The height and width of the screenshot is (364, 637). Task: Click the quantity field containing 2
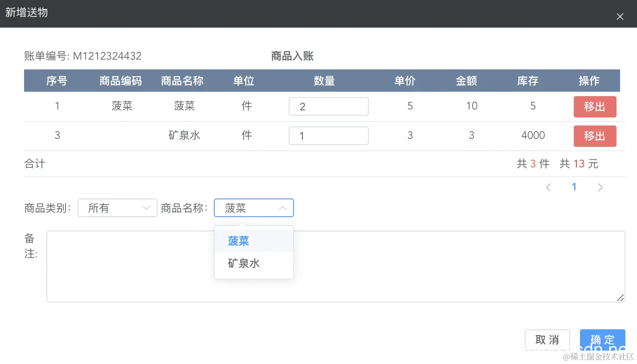[329, 106]
